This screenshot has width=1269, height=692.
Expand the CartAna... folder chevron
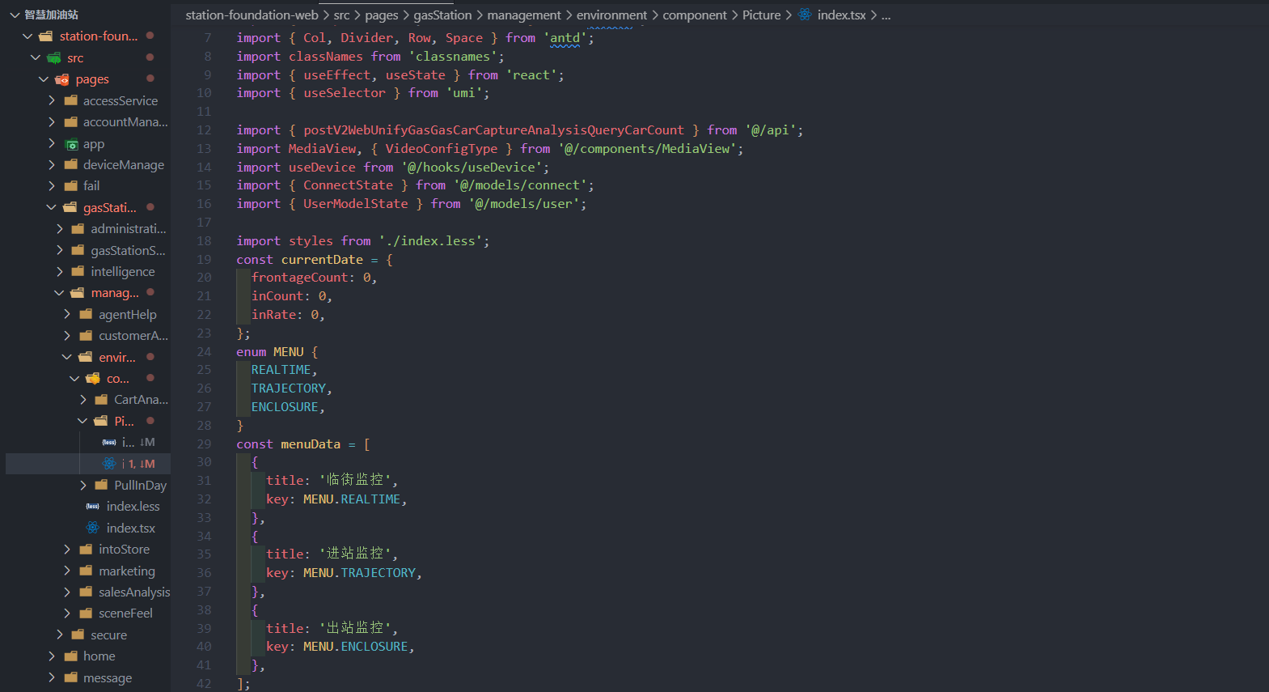pos(83,399)
